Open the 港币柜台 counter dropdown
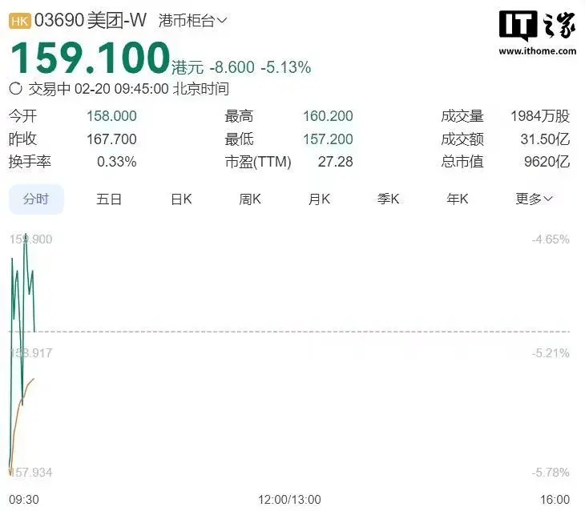Screen dimensions: 585x511 (x=192, y=21)
